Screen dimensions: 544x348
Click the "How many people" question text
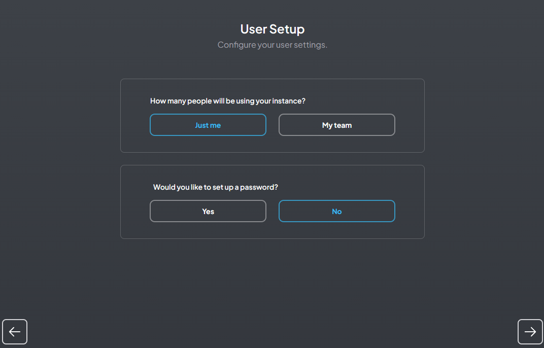click(x=228, y=101)
